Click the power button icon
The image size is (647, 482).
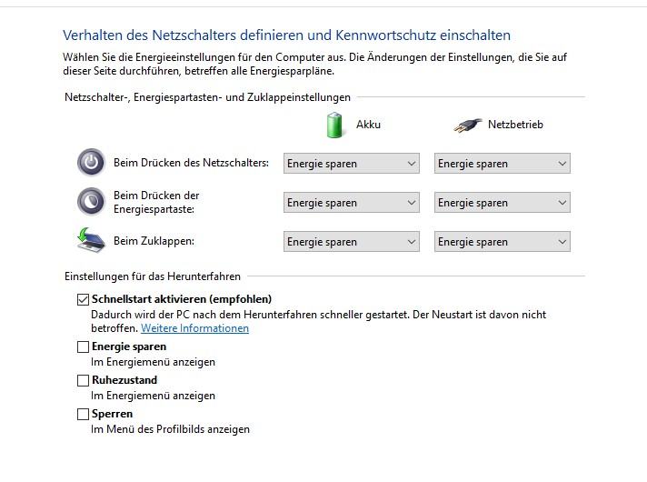coord(91,162)
